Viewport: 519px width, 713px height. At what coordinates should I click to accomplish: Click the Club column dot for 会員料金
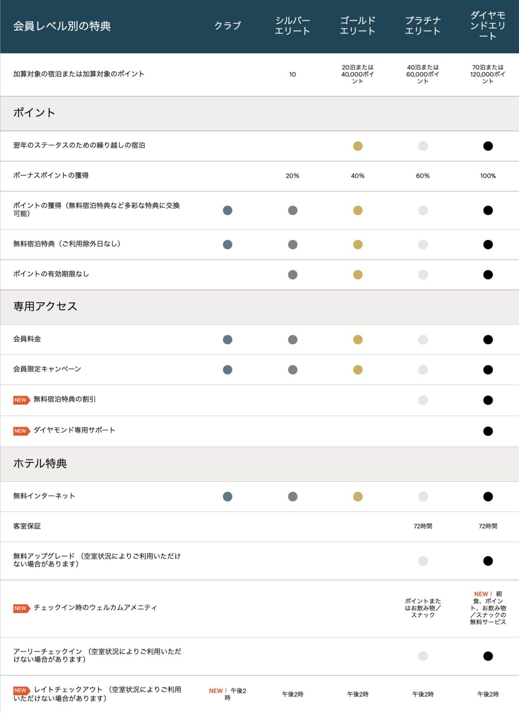point(227,339)
